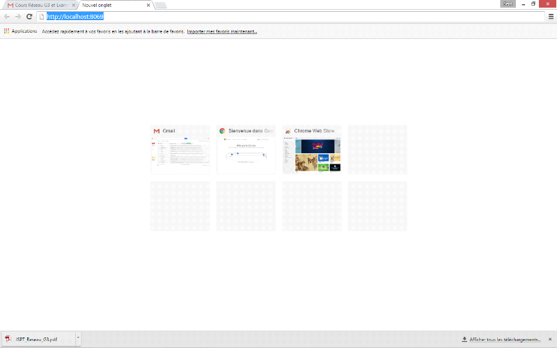
Task: Click Importer mes favoris maintenant link
Action: tap(222, 31)
